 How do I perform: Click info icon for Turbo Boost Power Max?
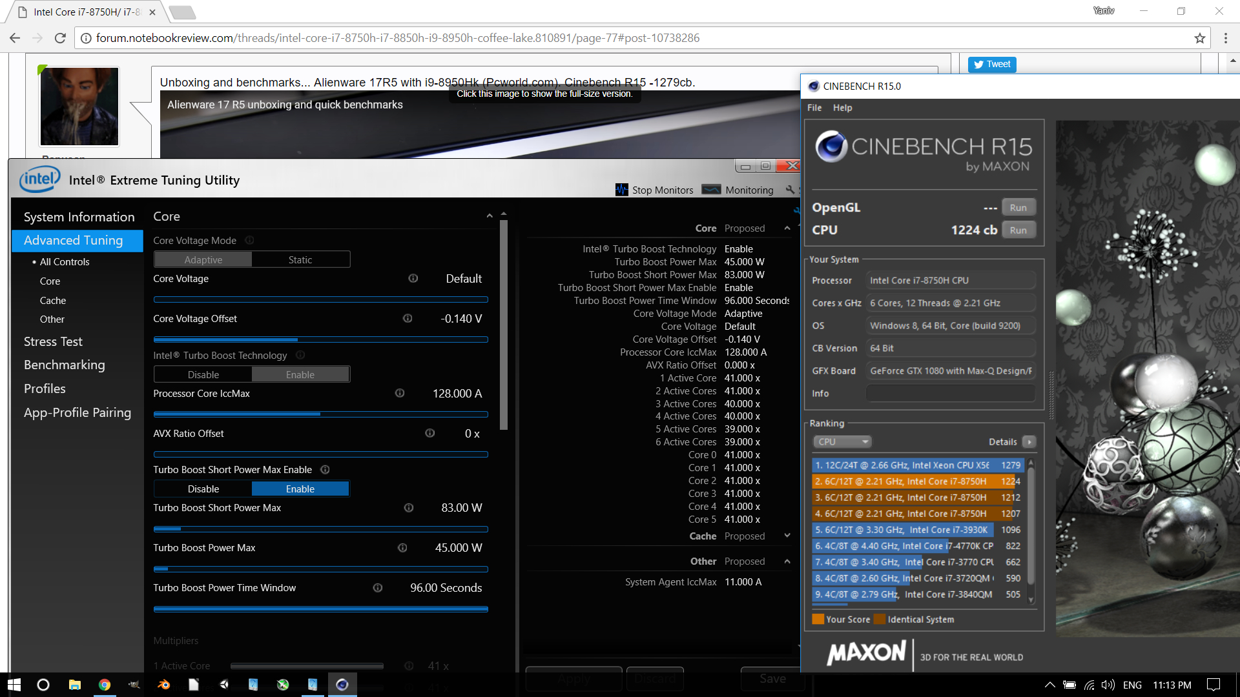click(x=402, y=548)
